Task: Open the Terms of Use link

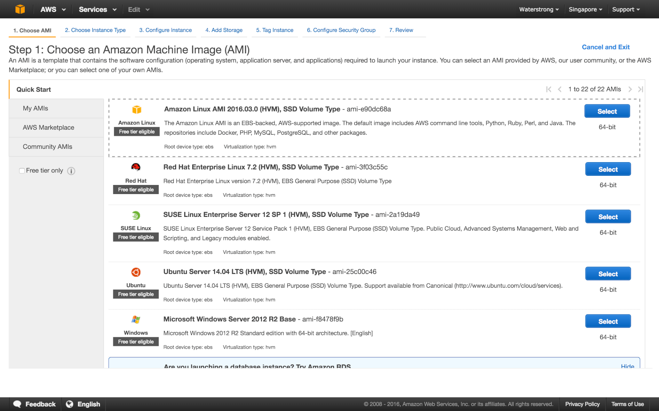Action: pyautogui.click(x=627, y=404)
